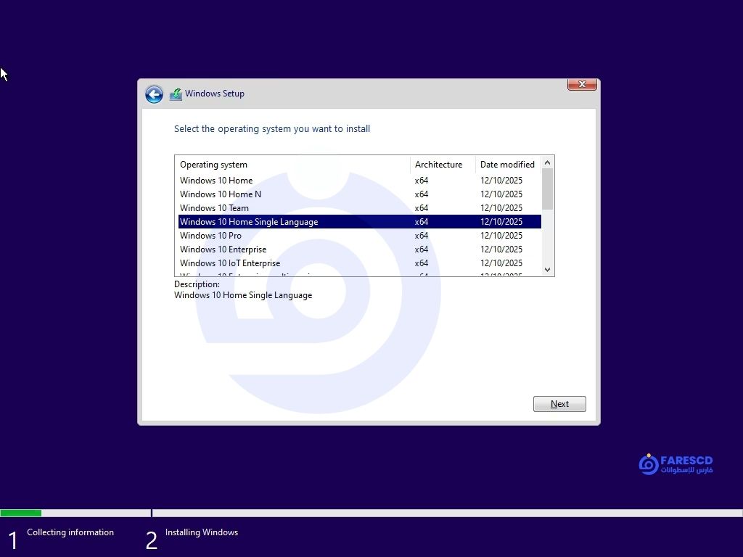
Task: Click the FARESCD logo watermark
Action: pos(676,464)
